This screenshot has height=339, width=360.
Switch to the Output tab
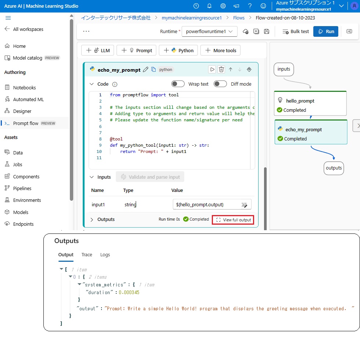pyautogui.click(x=66, y=255)
